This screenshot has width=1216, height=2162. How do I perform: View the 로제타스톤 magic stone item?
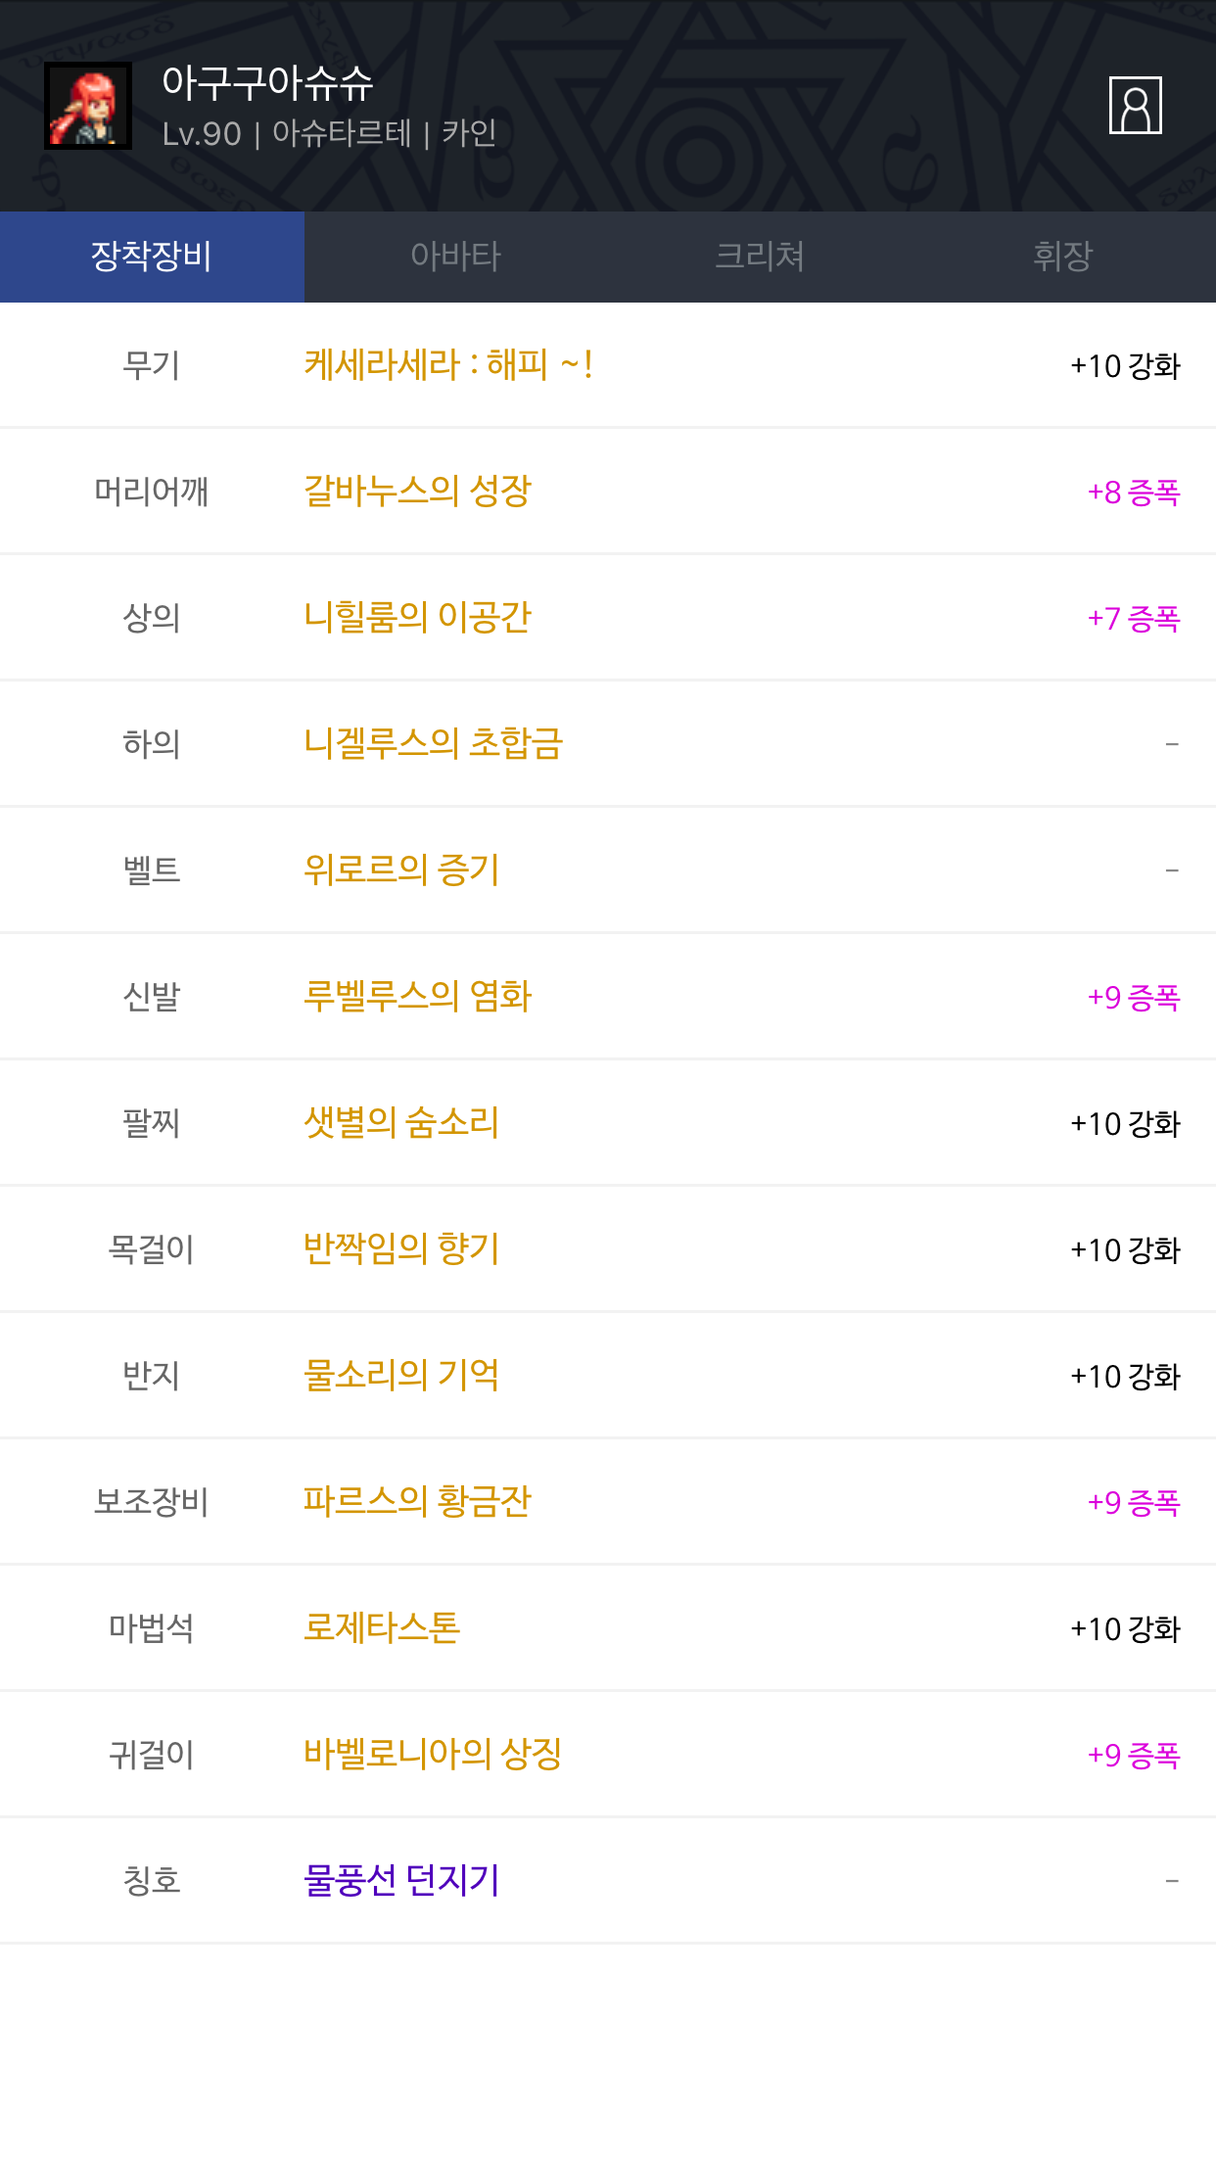pos(382,1628)
